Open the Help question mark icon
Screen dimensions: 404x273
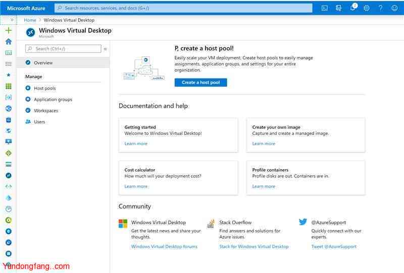[x=380, y=8]
